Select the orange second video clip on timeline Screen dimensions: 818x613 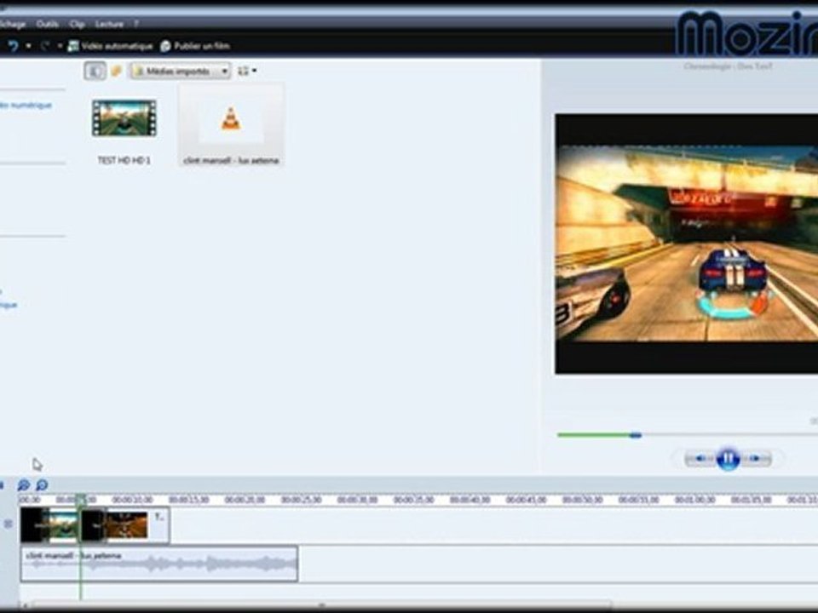click(x=127, y=525)
